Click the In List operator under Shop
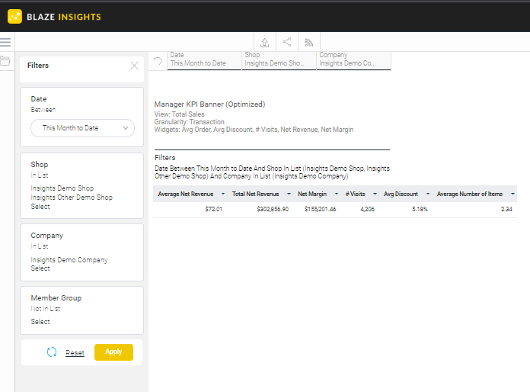This screenshot has width=530, height=392. [x=40, y=175]
